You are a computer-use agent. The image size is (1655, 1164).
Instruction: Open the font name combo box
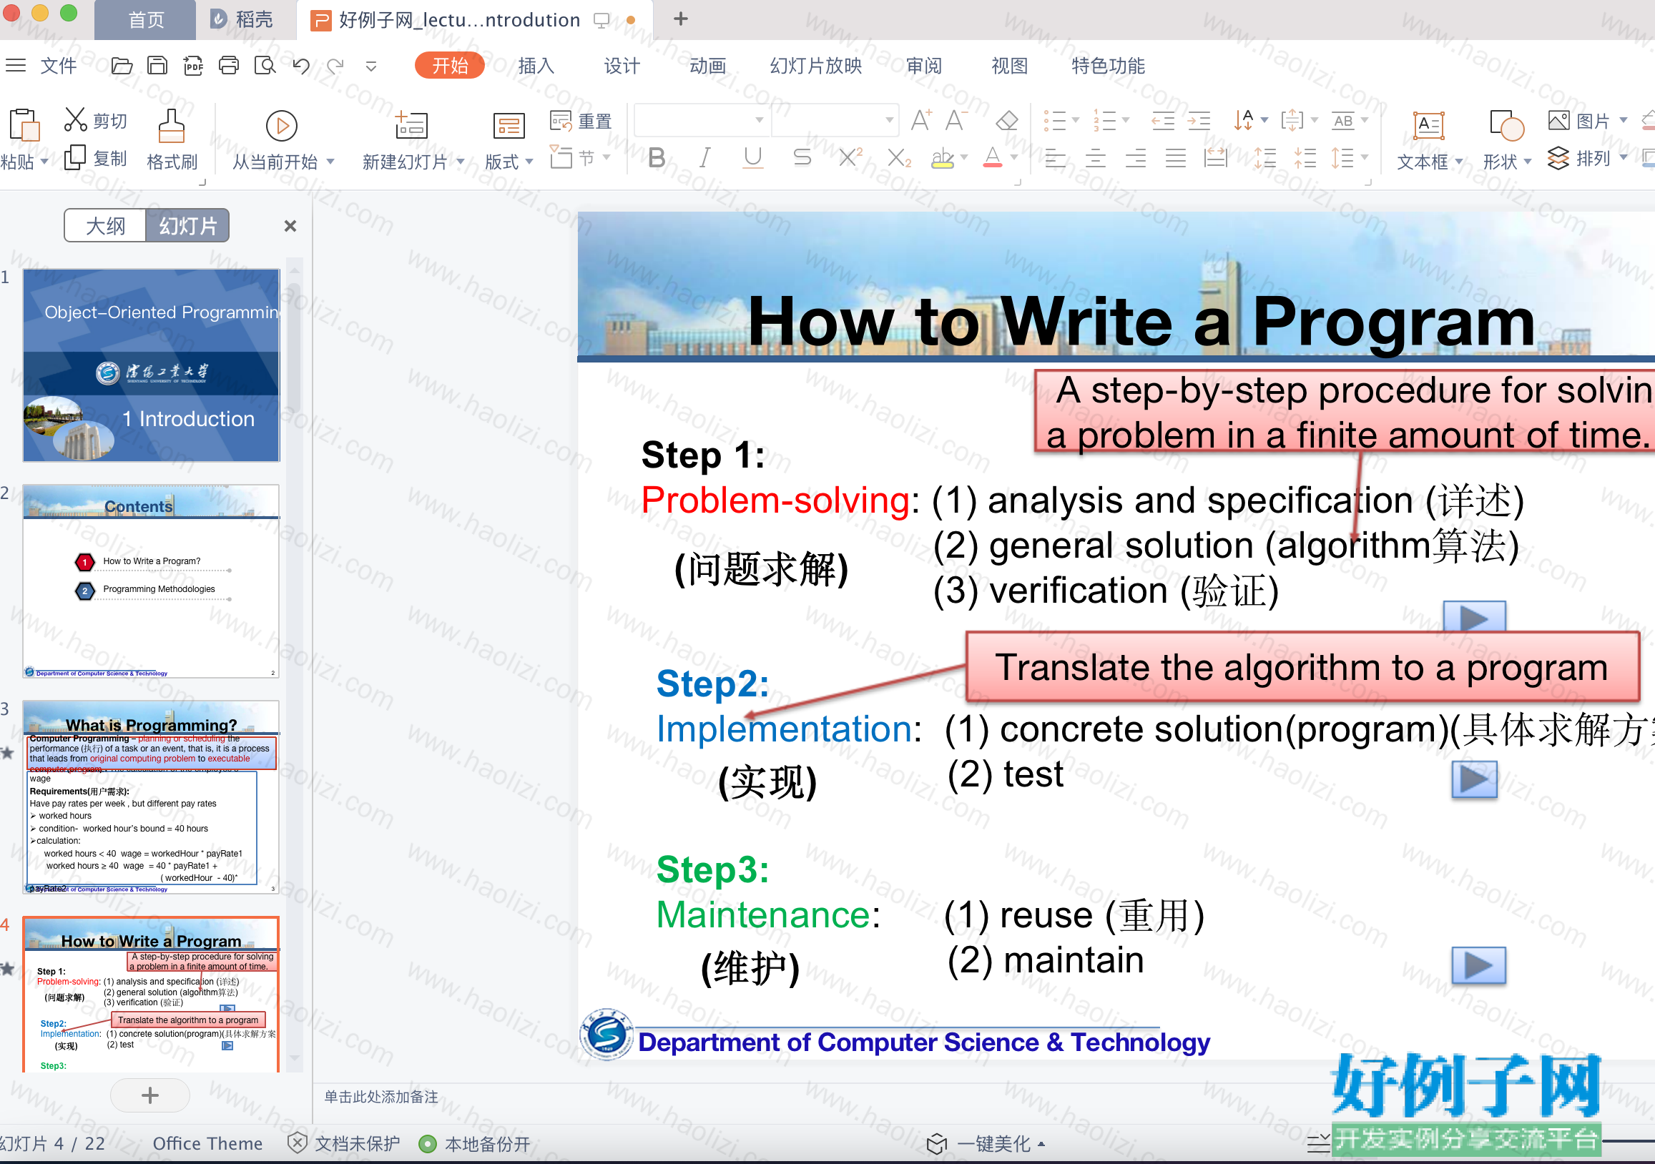tap(700, 119)
